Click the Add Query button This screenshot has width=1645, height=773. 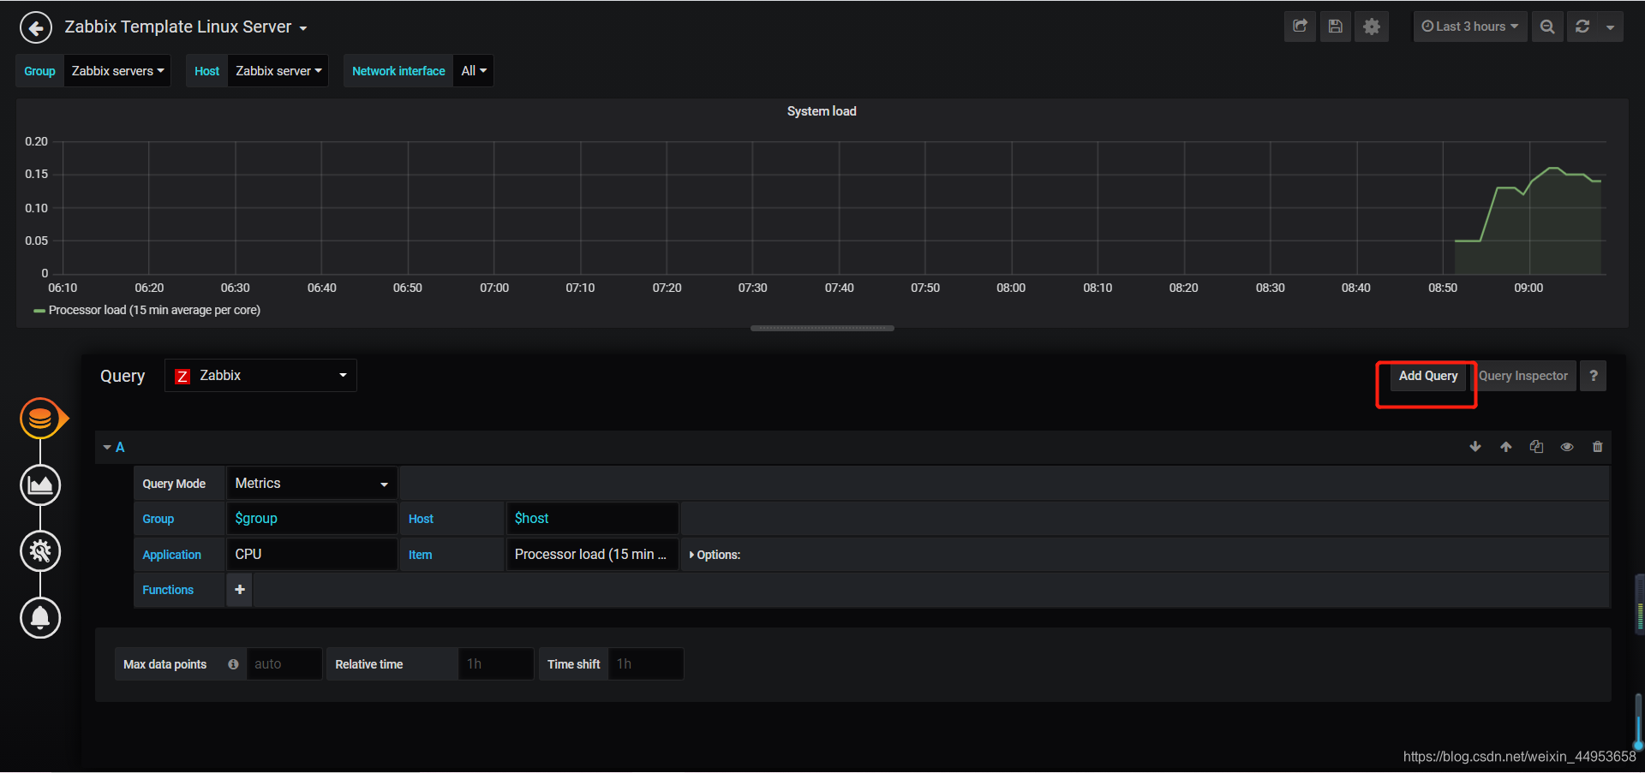click(1427, 376)
